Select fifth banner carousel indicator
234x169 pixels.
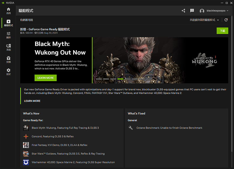click(x=127, y=79)
